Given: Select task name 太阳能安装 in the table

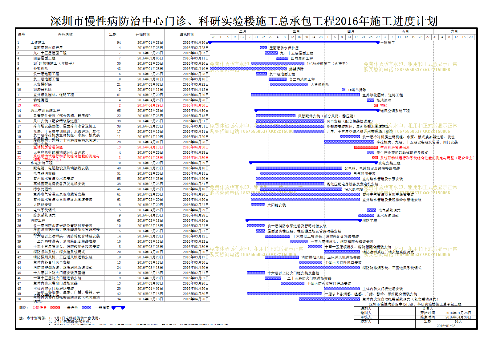Looking at the screenshot, I should [43, 205].
